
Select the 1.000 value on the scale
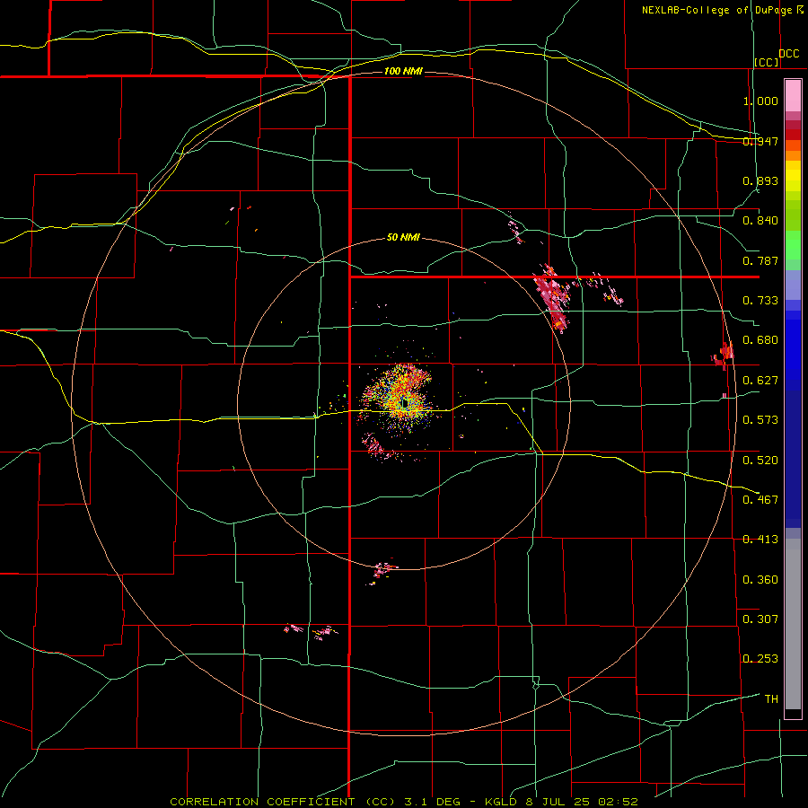coord(760,101)
